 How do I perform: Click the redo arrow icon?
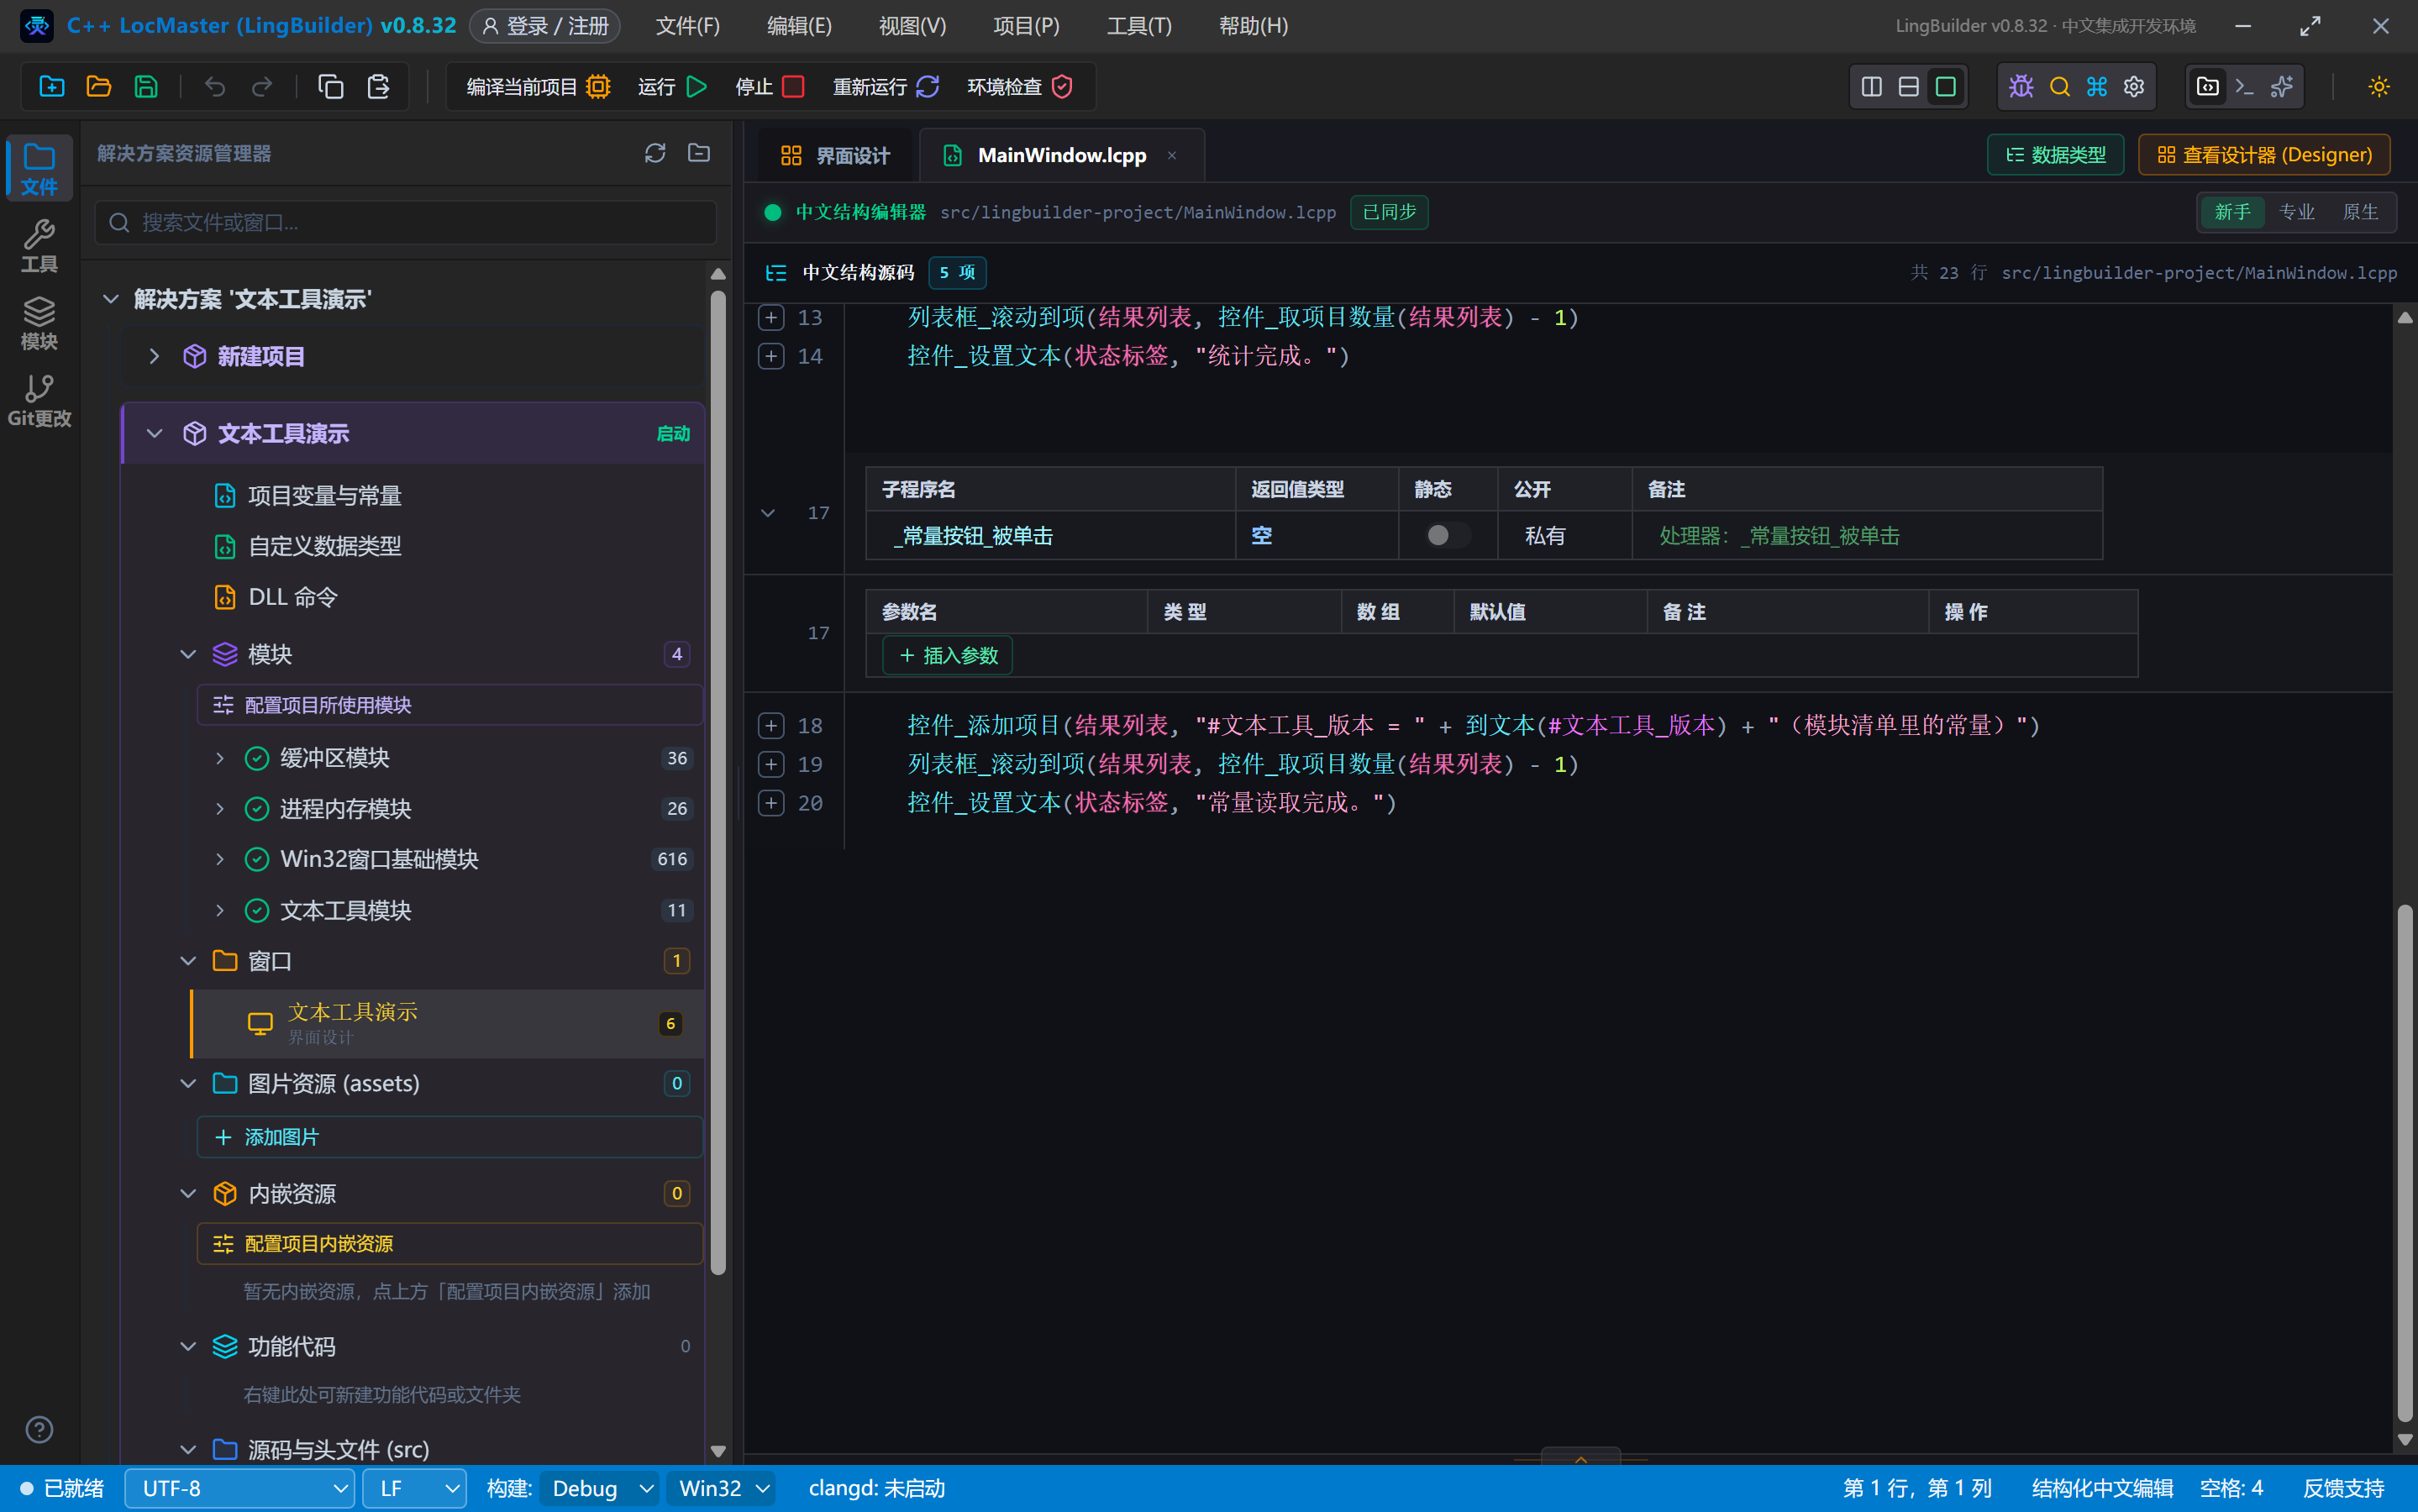[262, 87]
